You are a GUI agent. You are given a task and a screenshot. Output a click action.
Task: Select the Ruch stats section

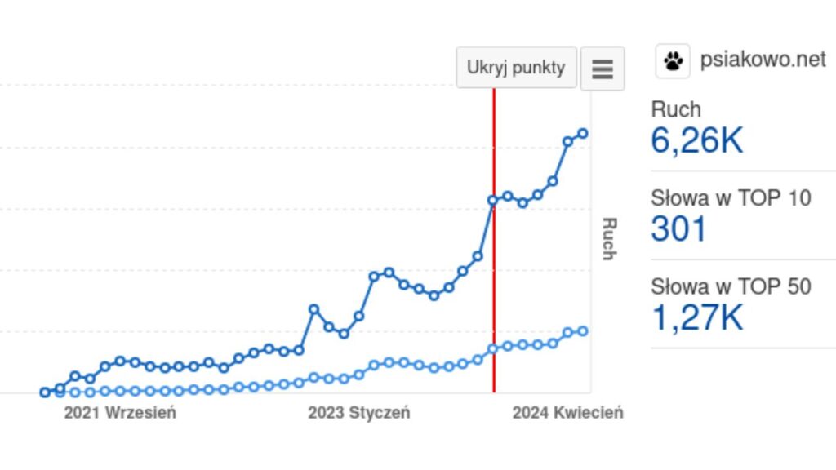676,110
